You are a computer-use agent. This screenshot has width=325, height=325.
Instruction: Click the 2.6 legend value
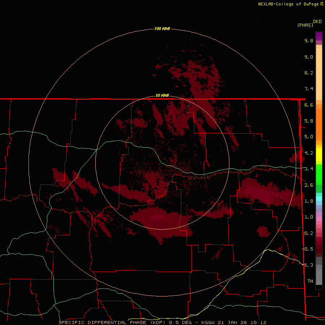click(x=309, y=185)
